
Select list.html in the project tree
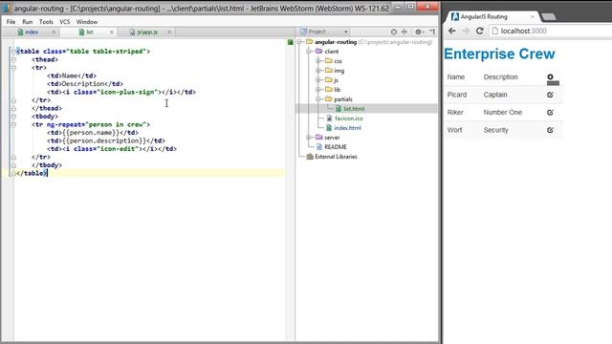point(354,109)
